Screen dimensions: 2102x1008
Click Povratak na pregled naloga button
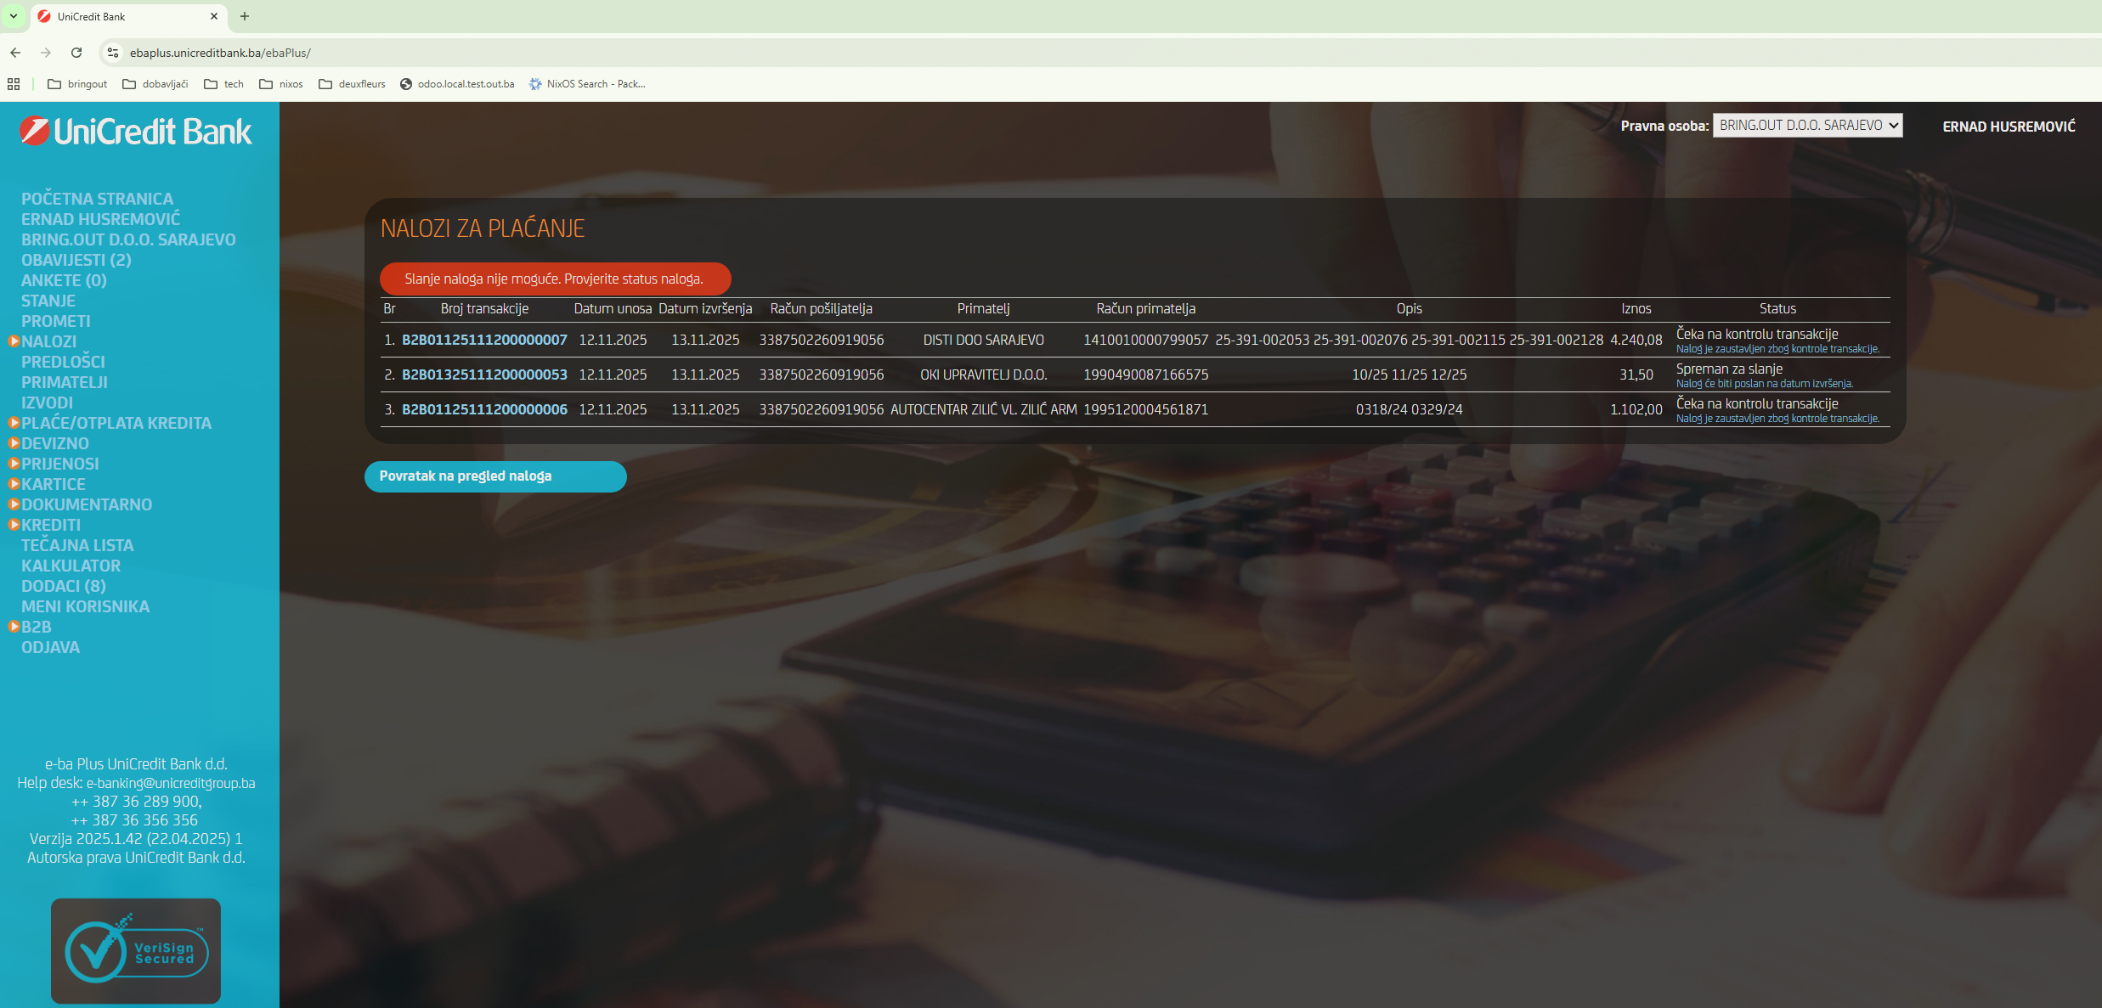pos(495,476)
